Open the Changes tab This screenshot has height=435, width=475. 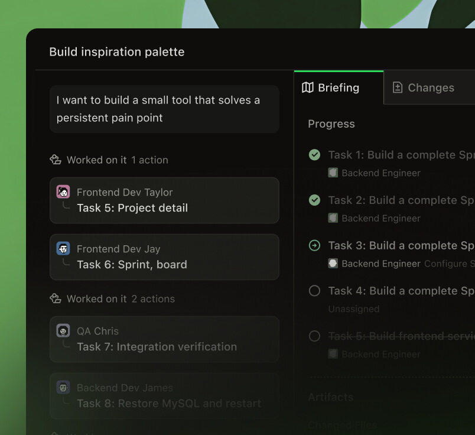click(x=430, y=87)
